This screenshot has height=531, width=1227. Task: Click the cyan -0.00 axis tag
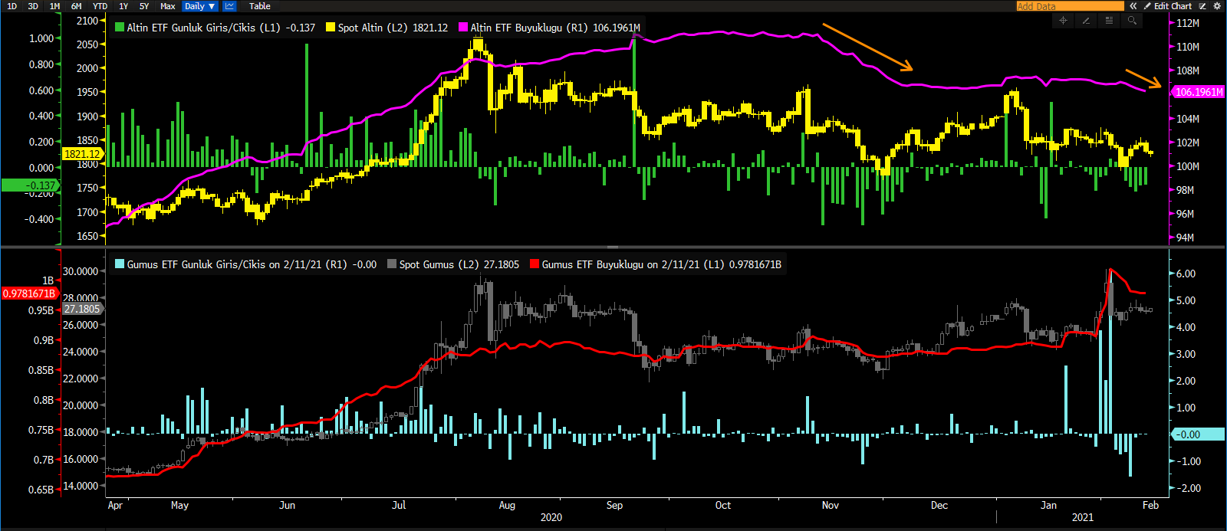coord(1199,434)
